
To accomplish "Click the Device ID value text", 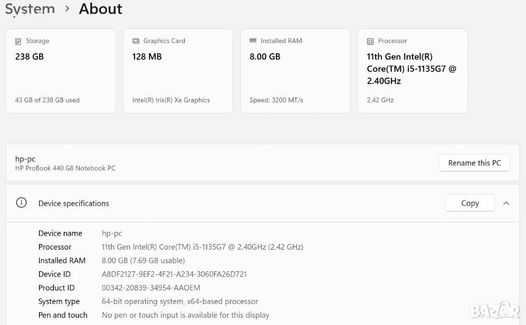I will (x=174, y=274).
